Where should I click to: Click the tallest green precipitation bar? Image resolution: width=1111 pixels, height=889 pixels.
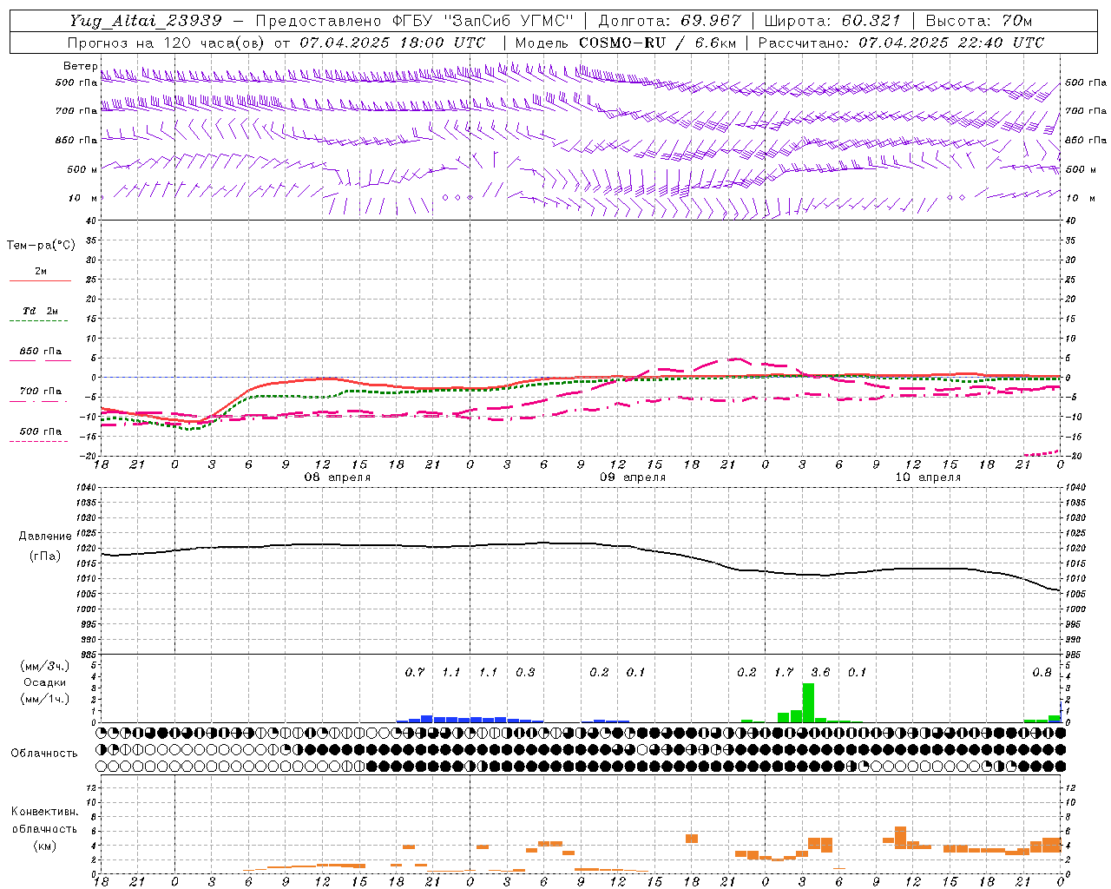click(808, 703)
